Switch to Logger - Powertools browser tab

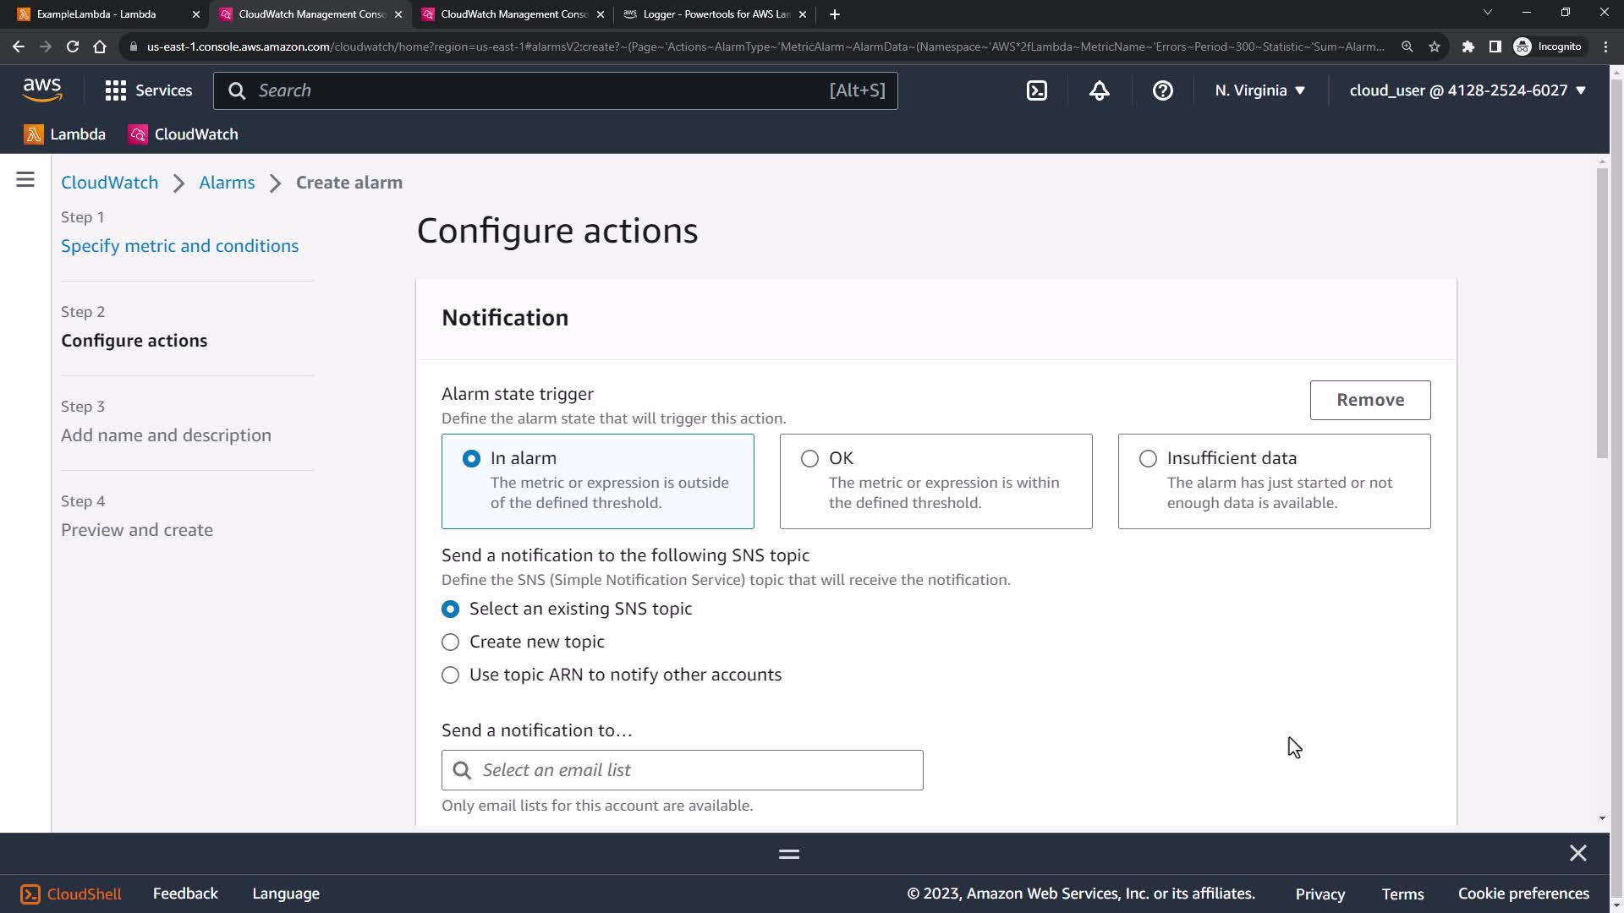(x=715, y=14)
